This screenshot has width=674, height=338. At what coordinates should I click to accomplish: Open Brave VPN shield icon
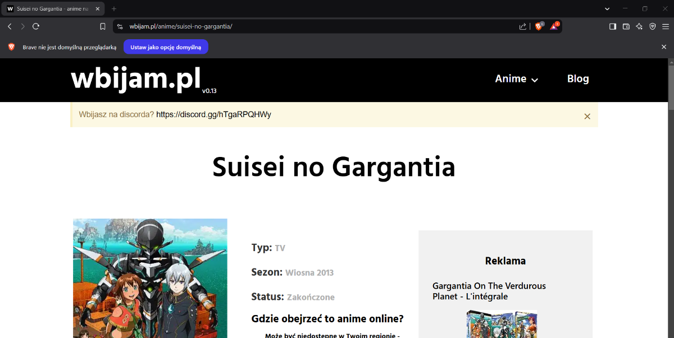click(653, 26)
